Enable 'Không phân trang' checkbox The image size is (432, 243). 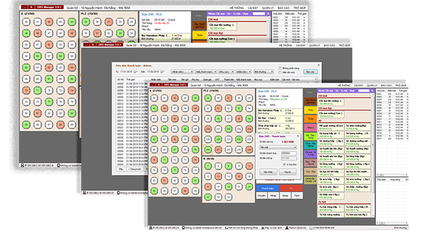280,68
